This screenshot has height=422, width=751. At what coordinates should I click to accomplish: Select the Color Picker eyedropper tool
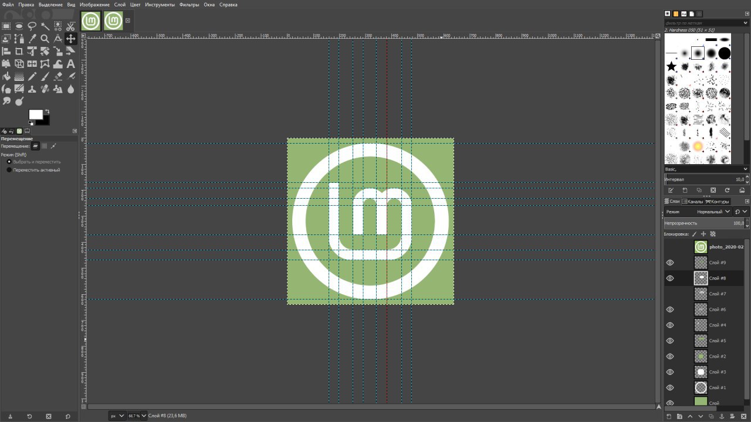click(32, 39)
